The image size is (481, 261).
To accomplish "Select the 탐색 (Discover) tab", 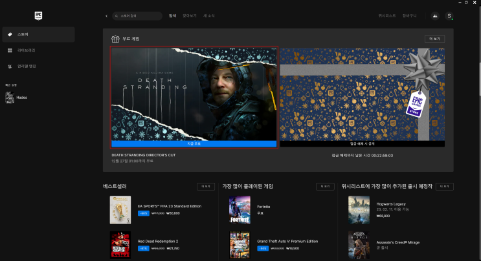I will click(x=172, y=16).
